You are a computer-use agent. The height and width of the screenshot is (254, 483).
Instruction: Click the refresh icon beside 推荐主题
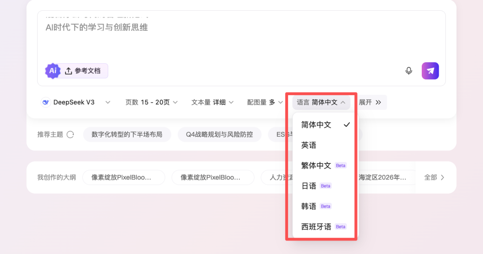point(70,134)
